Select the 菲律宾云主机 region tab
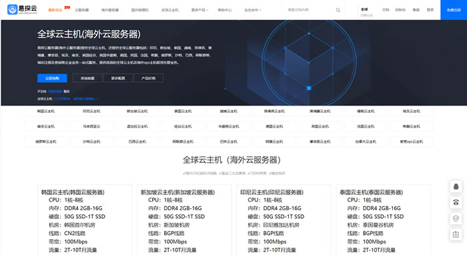Screen dimensions: 467x255 pyautogui.click(x=274, y=111)
